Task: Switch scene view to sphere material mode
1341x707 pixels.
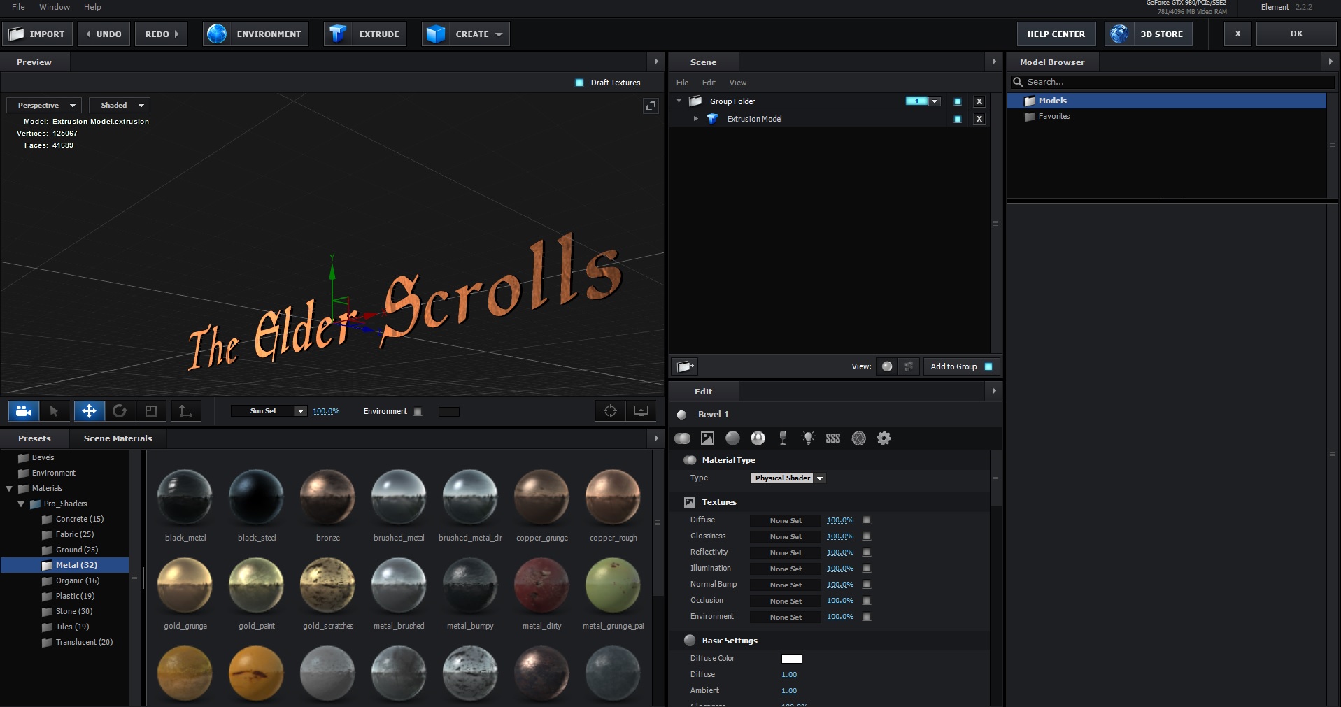Action: pos(887,366)
